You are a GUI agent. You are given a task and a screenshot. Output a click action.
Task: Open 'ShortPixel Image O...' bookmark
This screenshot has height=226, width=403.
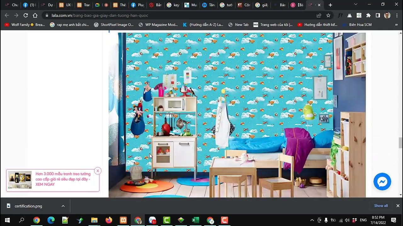point(114,24)
